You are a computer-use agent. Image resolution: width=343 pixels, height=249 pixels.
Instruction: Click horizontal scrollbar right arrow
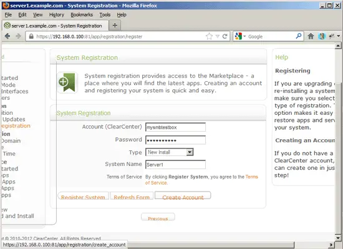click(331, 245)
